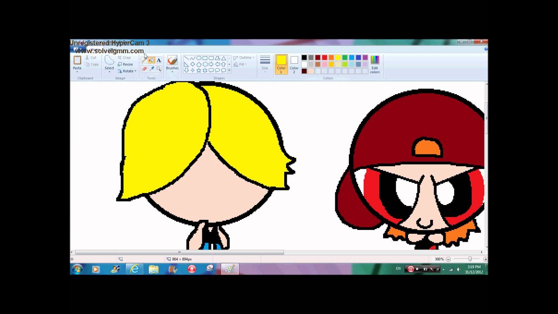The width and height of the screenshot is (558, 314).
Task: Click the Crop button
Action: pyautogui.click(x=124, y=58)
